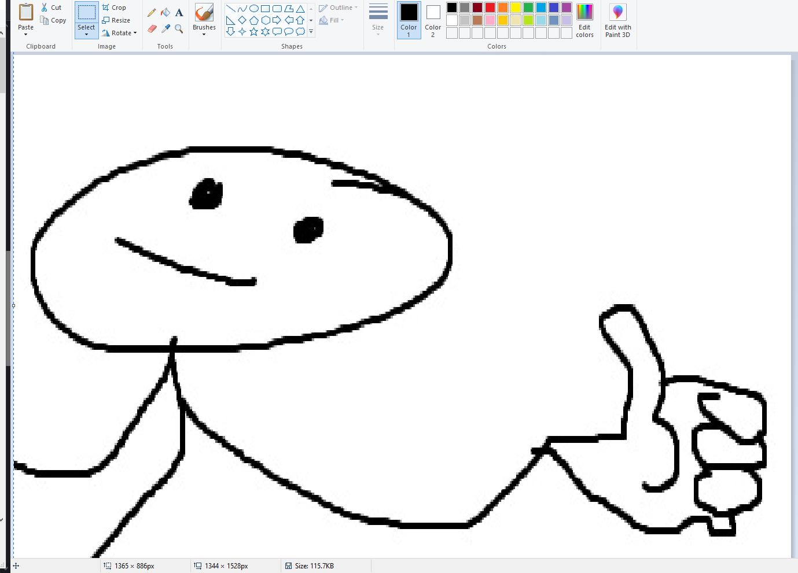This screenshot has height=573, width=798.
Task: Activate the Color 1 foreground button
Action: pos(409,20)
